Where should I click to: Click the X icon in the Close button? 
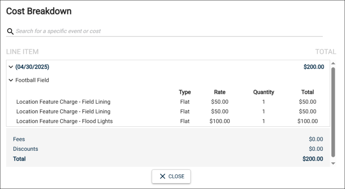[x=162, y=177]
